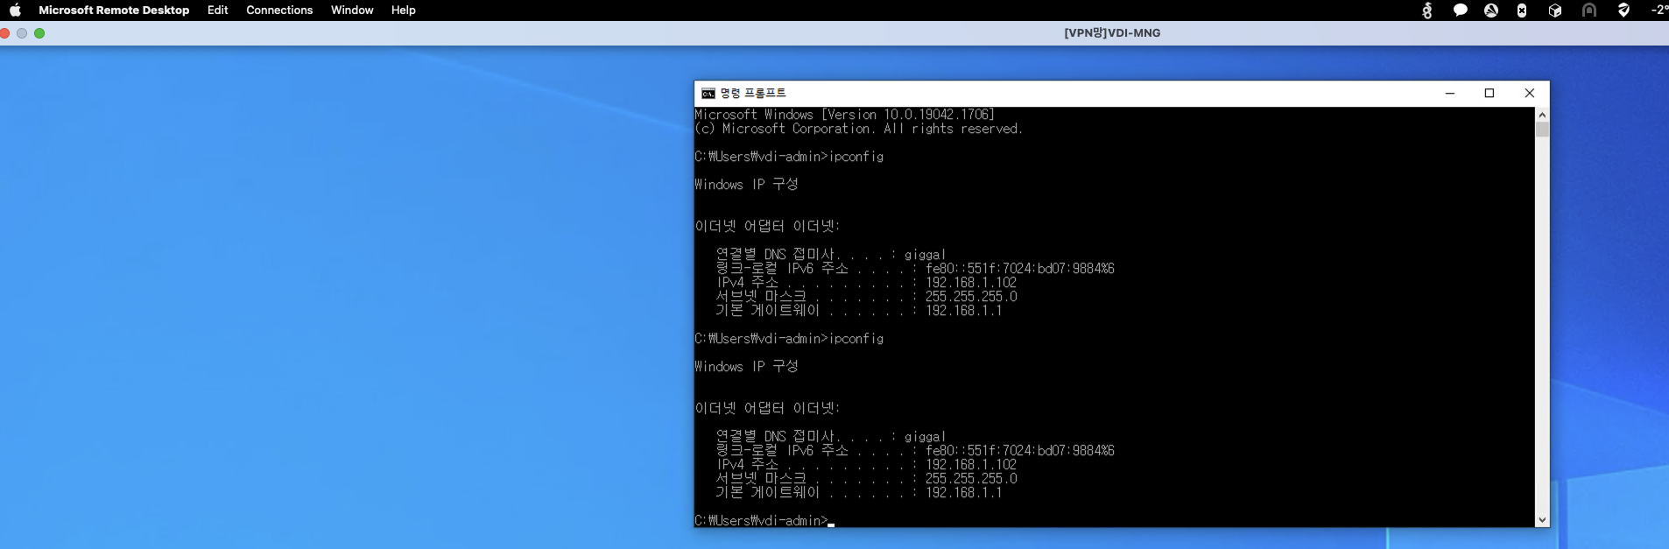Screen dimensions: 1669x549
Task: Click the second 'Windows IP 구성' line
Action: pos(746,367)
